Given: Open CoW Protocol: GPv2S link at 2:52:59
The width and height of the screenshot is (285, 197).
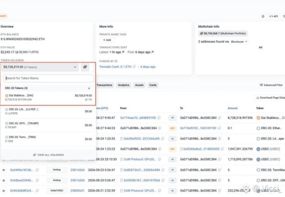Looking at the screenshot, I should (140, 191).
